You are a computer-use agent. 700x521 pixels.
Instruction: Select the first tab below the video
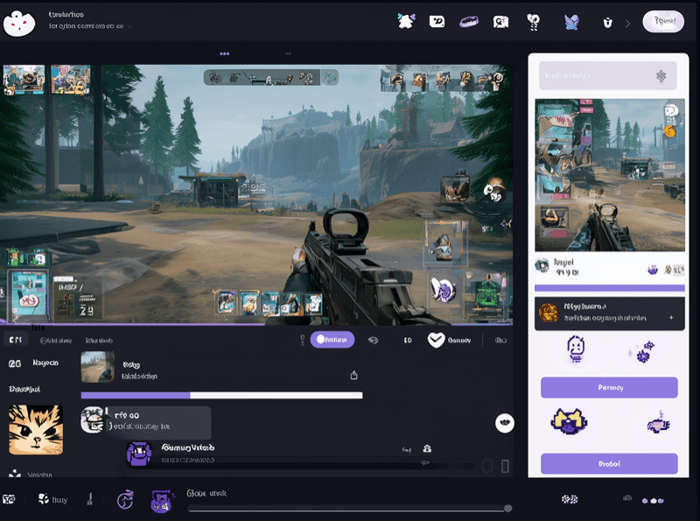pyautogui.click(x=16, y=340)
